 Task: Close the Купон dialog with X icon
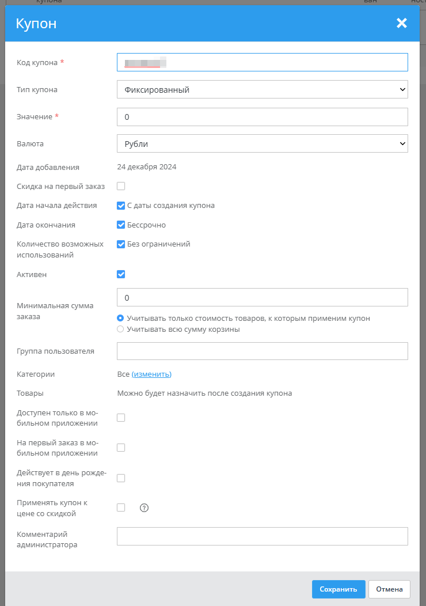pyautogui.click(x=402, y=23)
